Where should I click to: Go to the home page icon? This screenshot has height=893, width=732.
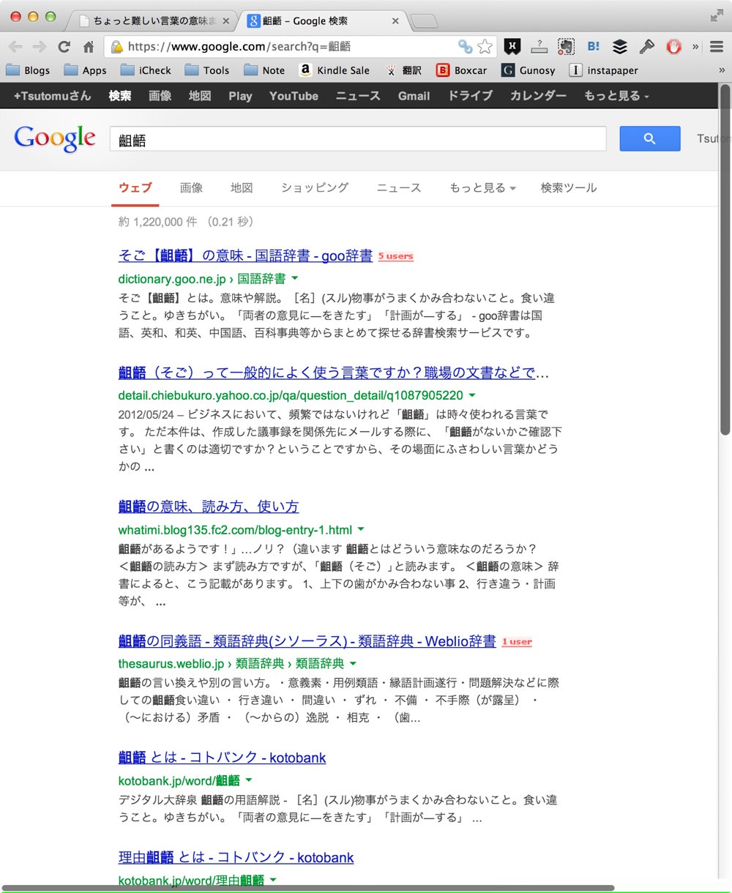click(x=89, y=47)
